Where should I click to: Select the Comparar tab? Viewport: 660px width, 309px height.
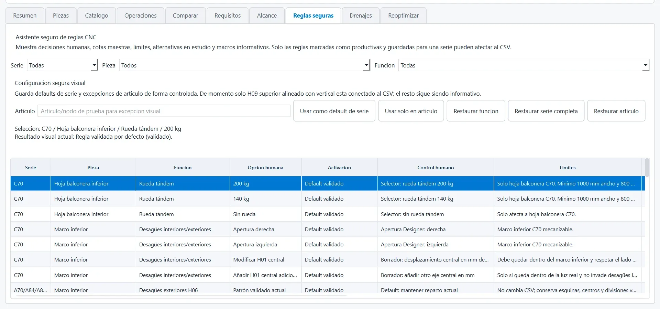[x=186, y=15]
